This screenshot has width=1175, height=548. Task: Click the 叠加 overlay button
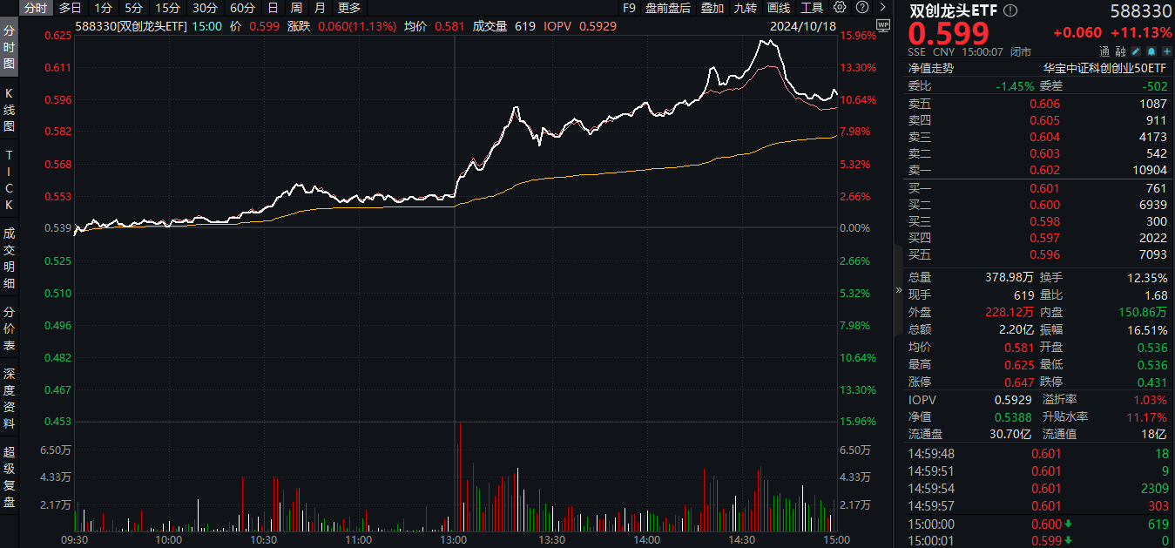point(712,8)
